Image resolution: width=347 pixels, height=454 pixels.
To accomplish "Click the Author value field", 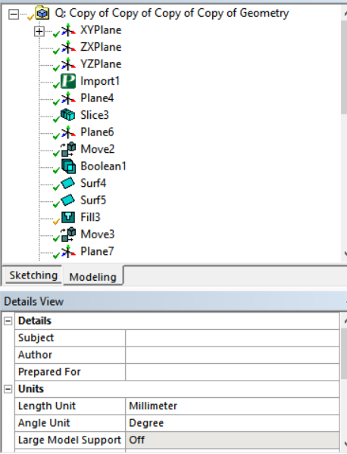I will coord(232,355).
